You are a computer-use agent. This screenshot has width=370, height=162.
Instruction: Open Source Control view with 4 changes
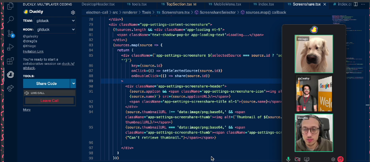(x=10, y=33)
